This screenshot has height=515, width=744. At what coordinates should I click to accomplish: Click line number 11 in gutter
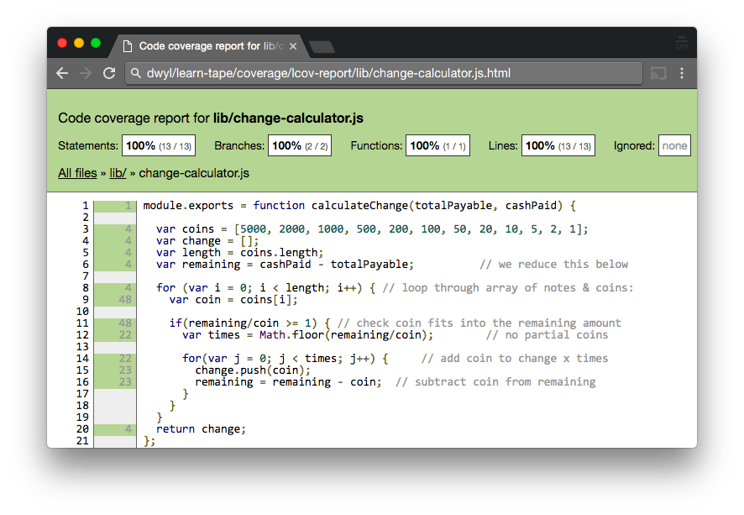click(82, 323)
